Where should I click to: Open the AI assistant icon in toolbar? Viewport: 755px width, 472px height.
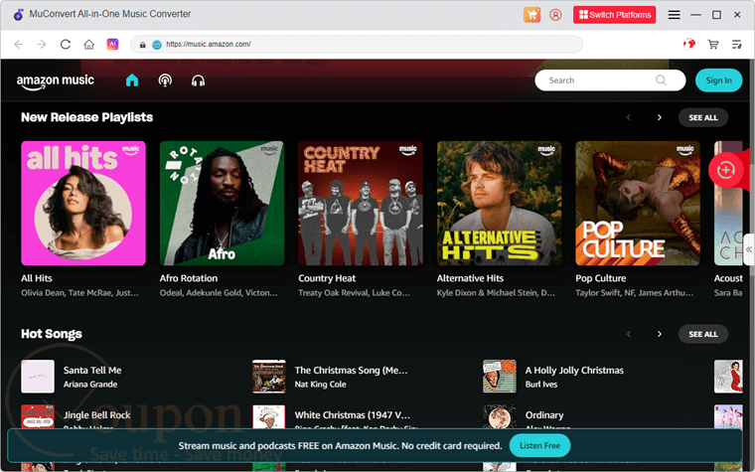pos(112,45)
